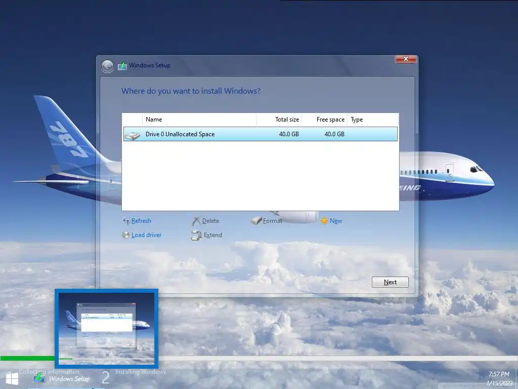Screen dimensions: 518x389
Task: Click the Free space column header
Action: pos(324,120)
